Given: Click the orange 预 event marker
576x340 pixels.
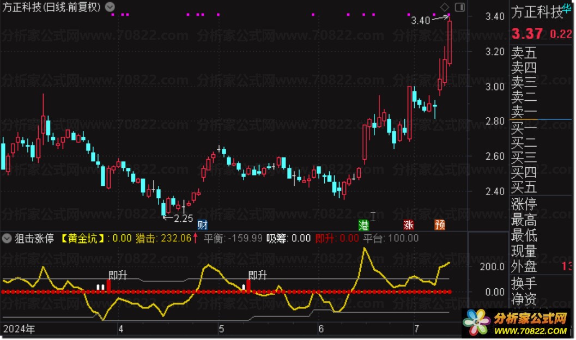Looking at the screenshot, I should coord(440,224).
